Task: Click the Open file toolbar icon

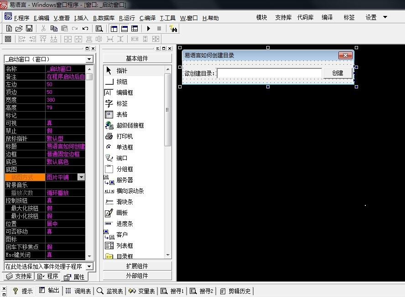Action: coord(19,28)
